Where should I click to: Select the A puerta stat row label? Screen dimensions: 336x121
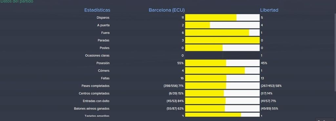[103, 25]
